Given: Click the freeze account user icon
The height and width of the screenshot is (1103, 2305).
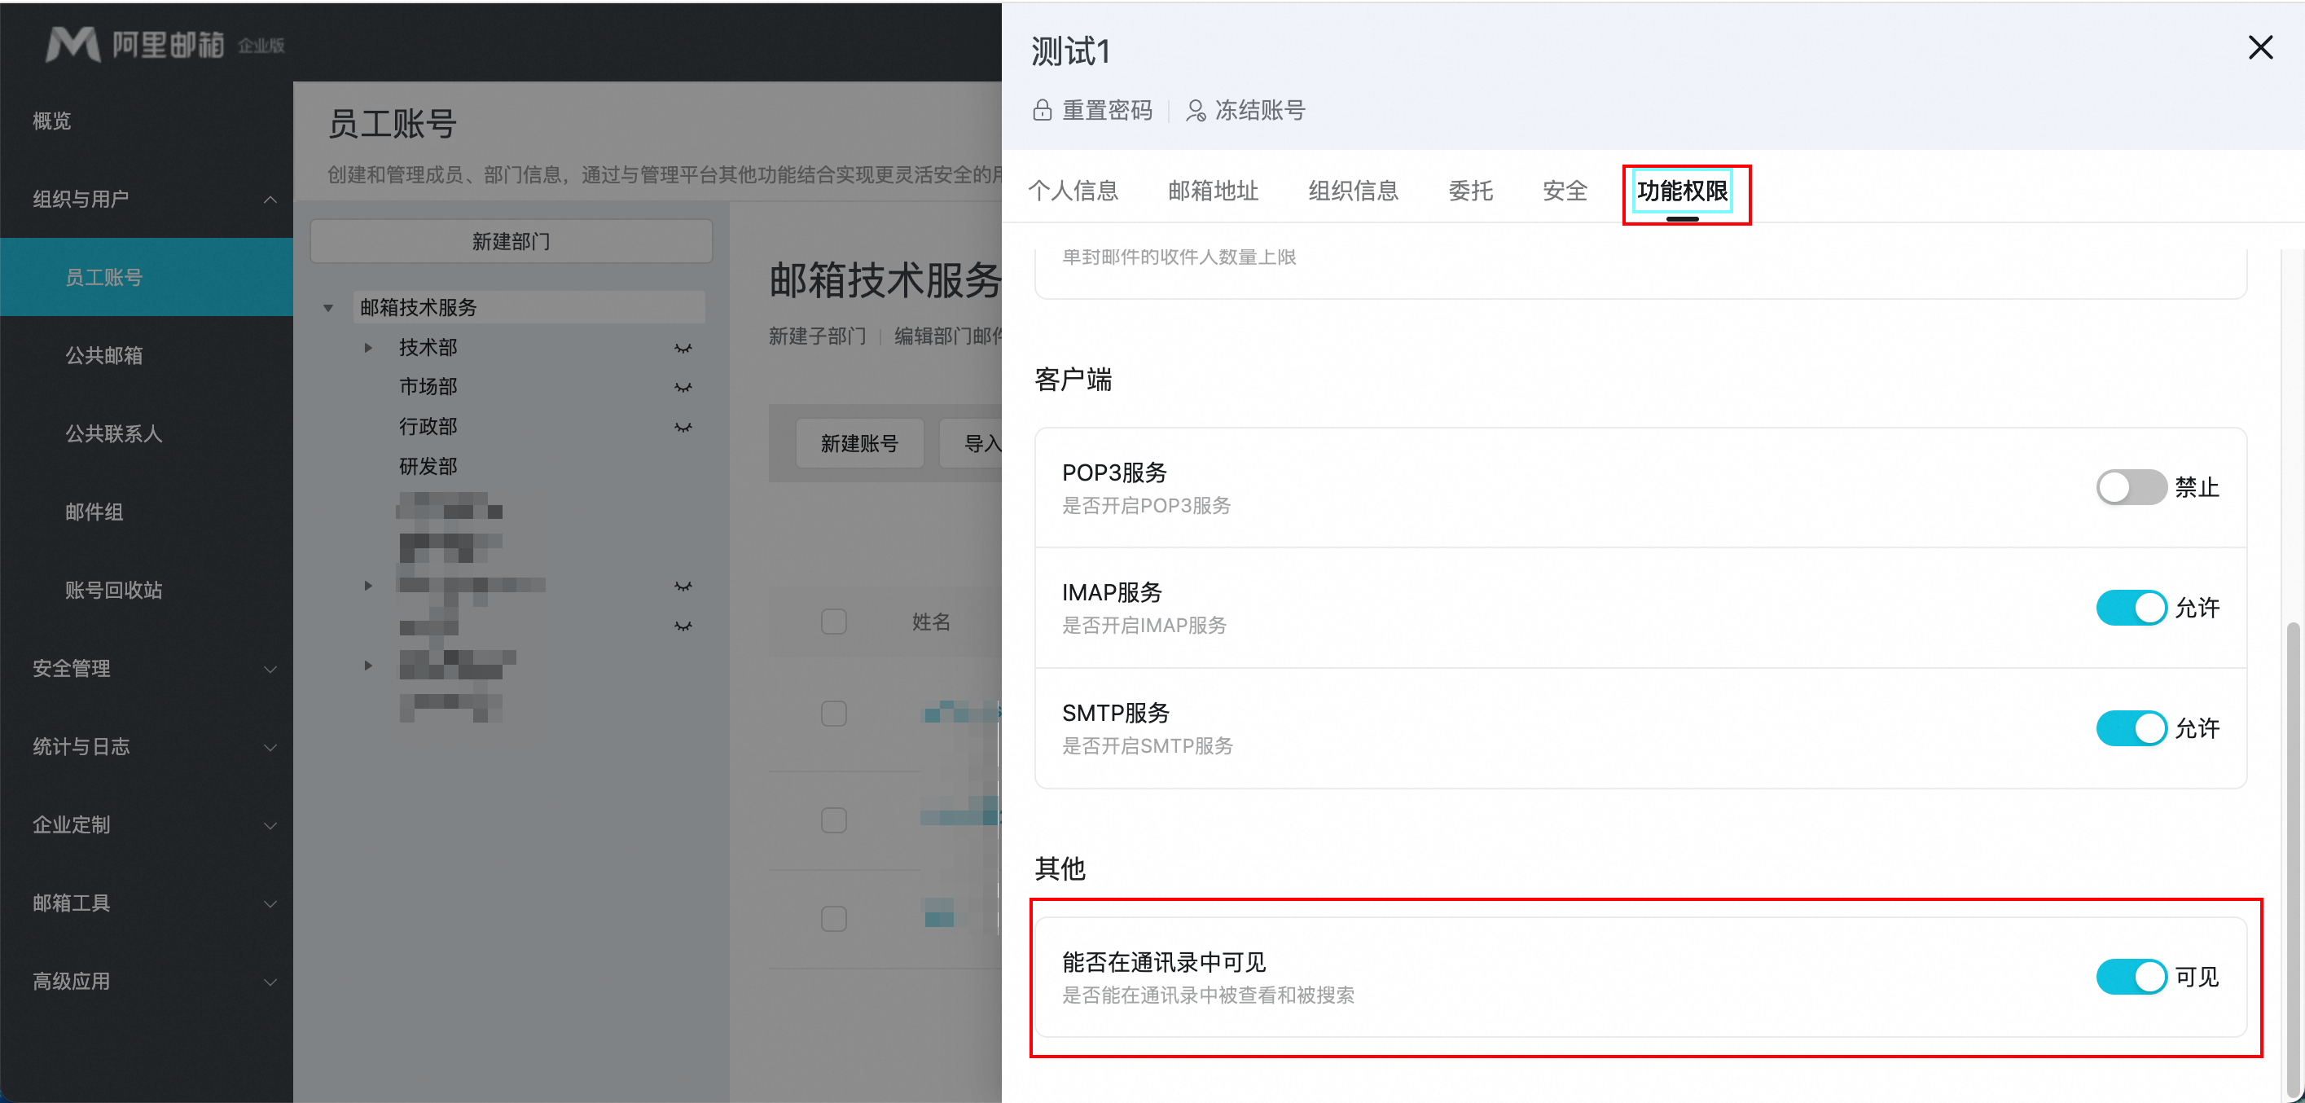Looking at the screenshot, I should click(1196, 110).
